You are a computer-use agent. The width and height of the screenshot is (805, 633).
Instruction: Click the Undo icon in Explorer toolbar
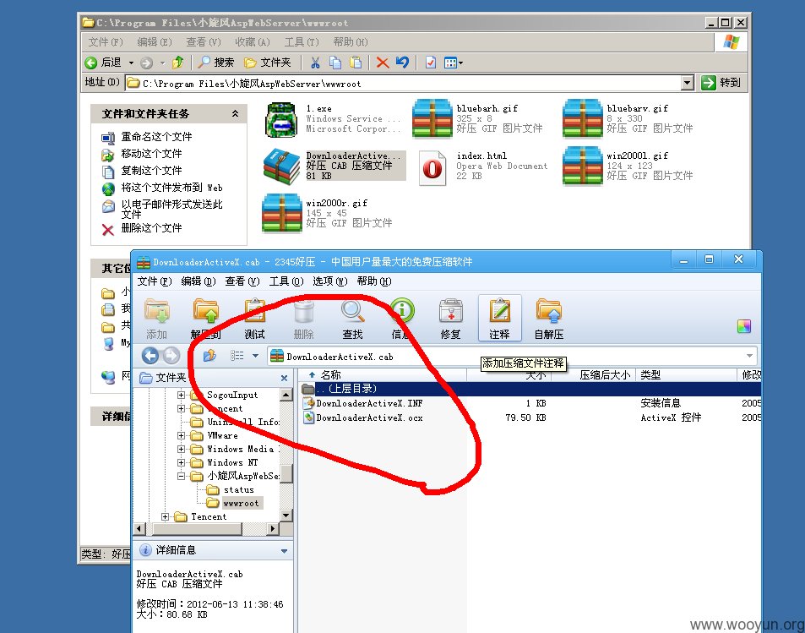click(x=402, y=63)
